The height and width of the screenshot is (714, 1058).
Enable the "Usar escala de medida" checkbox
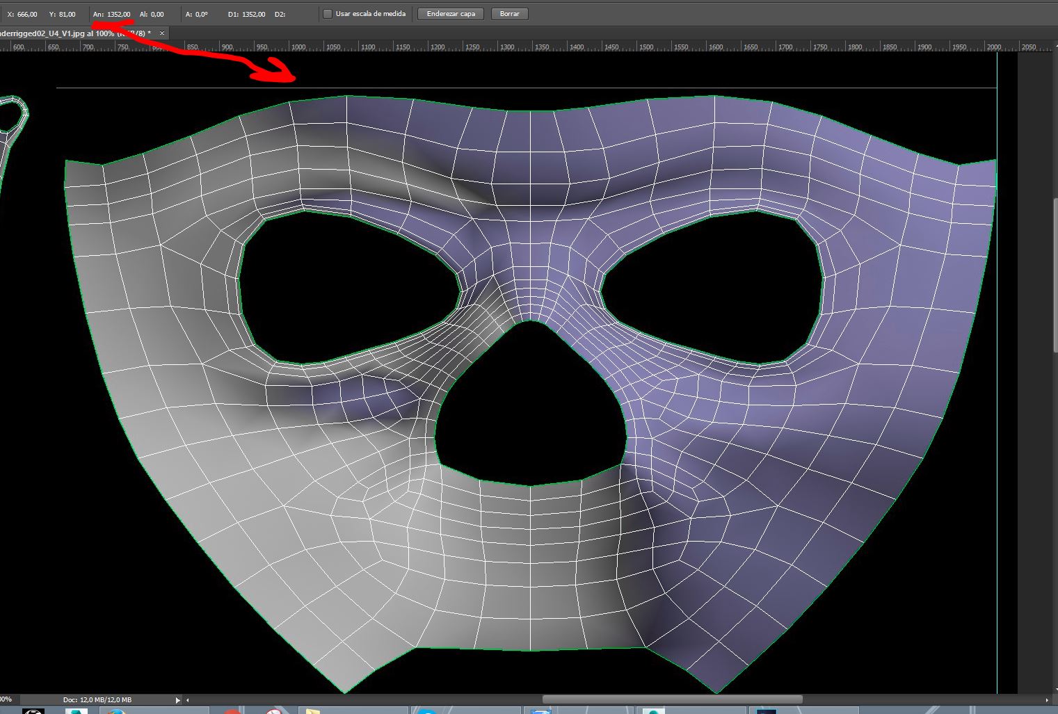(328, 14)
